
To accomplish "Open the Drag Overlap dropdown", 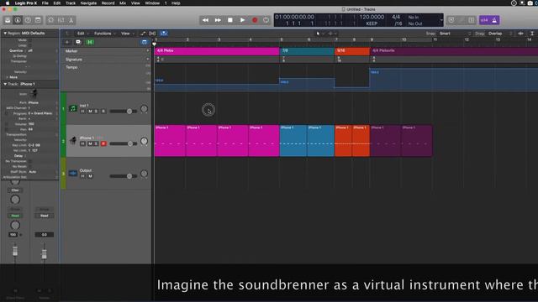I will pyautogui.click(x=501, y=34).
